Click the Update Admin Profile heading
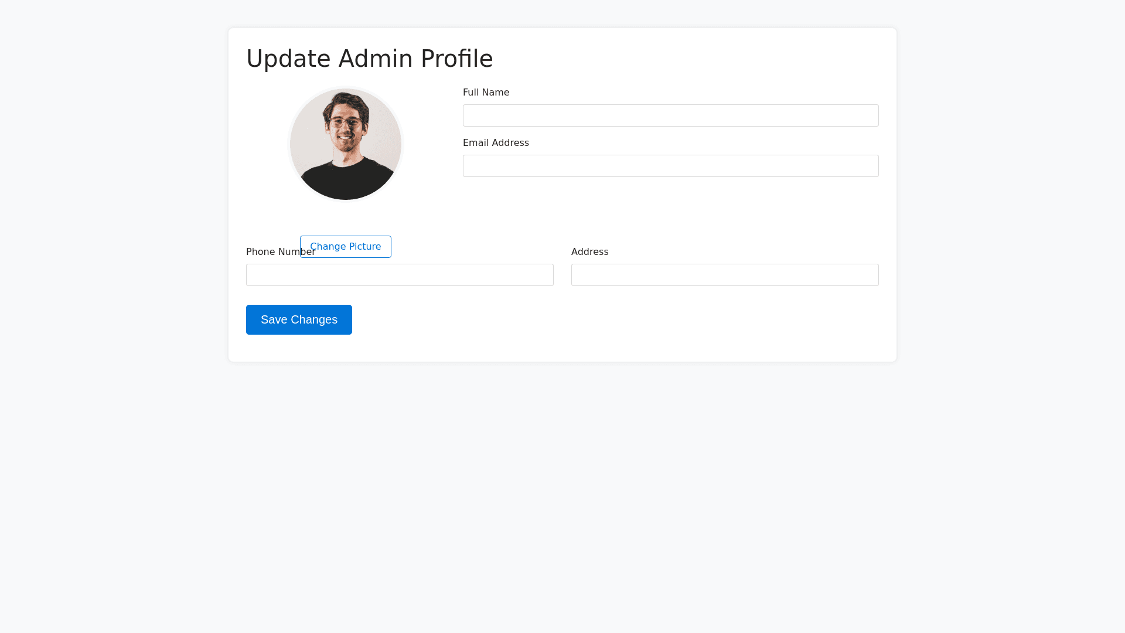The image size is (1125, 633). point(369,59)
